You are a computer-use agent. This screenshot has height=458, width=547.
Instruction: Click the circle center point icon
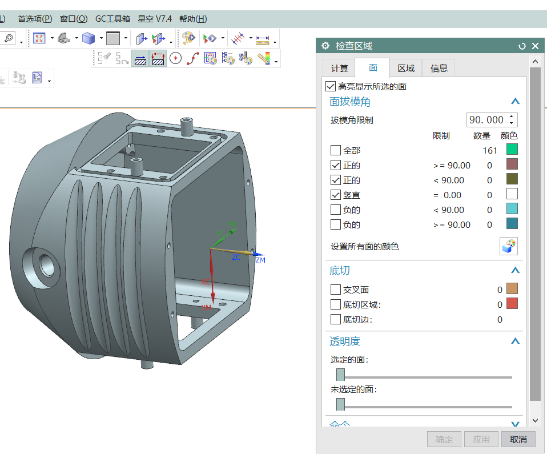tap(175, 58)
